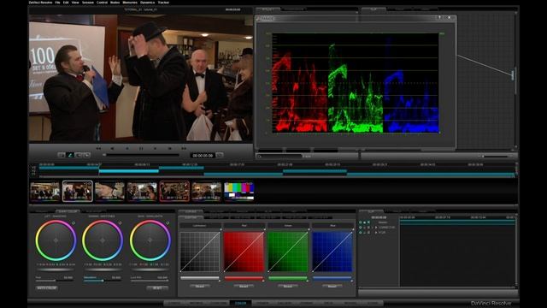Viewport: 547px width, 308px height.
Task: Close the waveform scope window
Action: (450, 17)
